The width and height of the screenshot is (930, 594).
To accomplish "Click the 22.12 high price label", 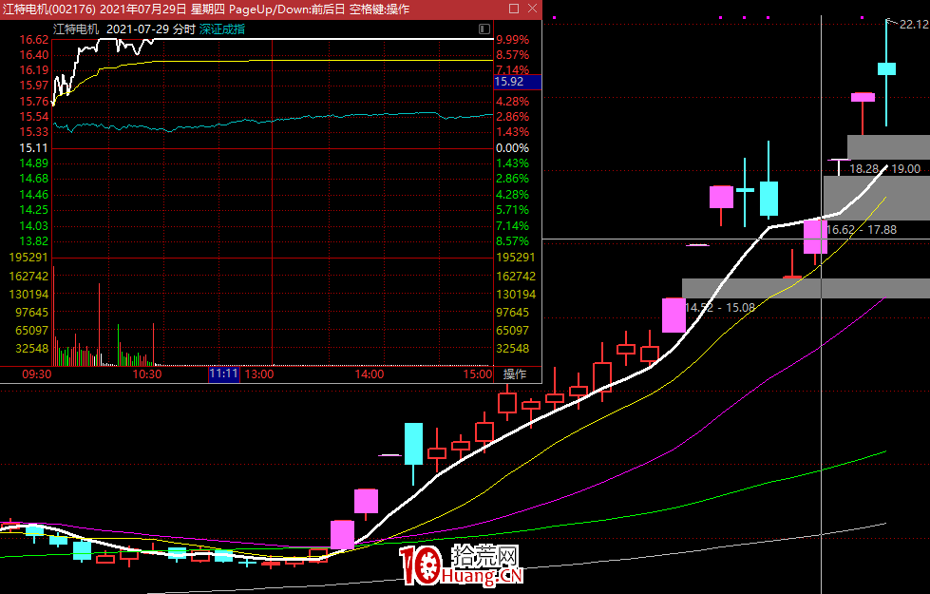I will [914, 25].
